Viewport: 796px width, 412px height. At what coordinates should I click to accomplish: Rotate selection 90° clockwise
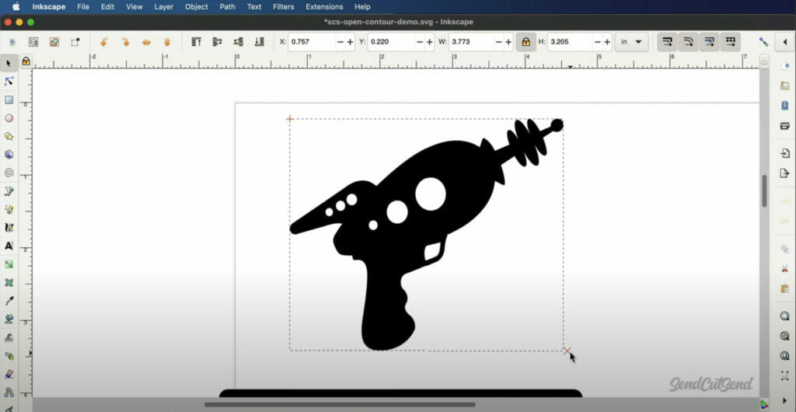124,42
